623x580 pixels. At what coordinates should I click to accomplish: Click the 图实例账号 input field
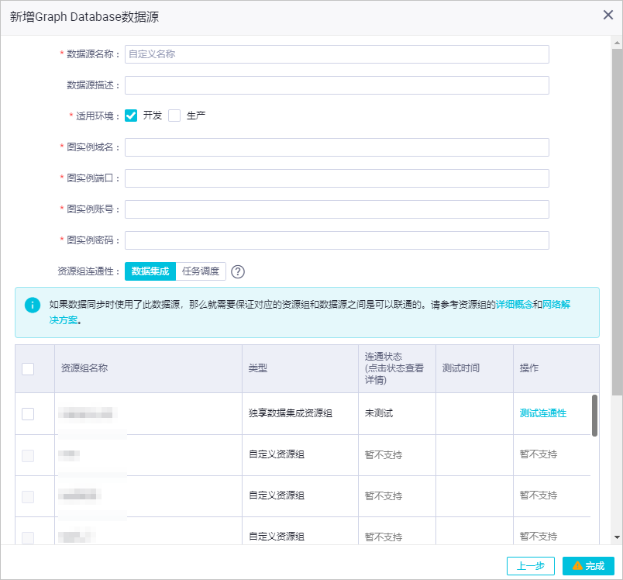pyautogui.click(x=336, y=209)
